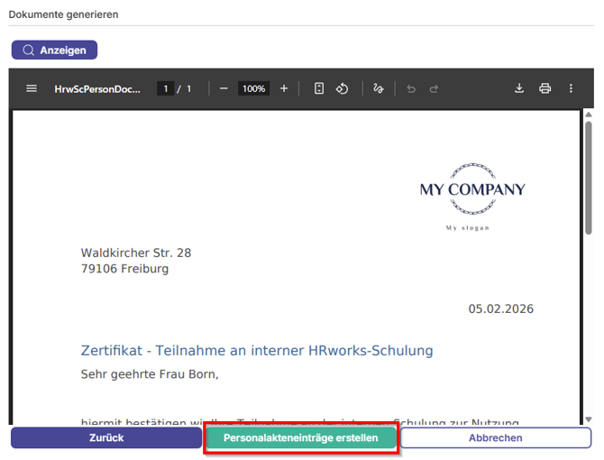
Task: Download the PDF document
Action: [x=519, y=88]
